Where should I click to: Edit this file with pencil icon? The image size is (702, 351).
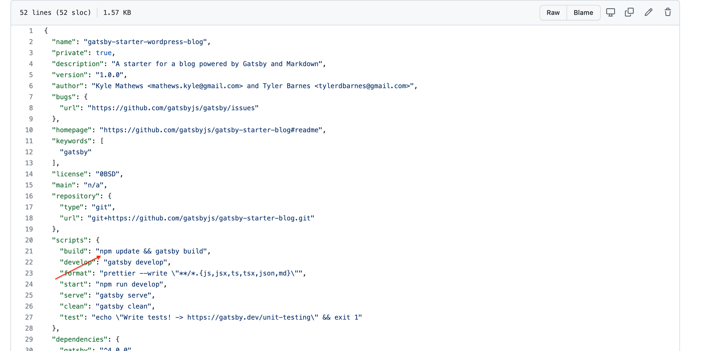pos(649,12)
